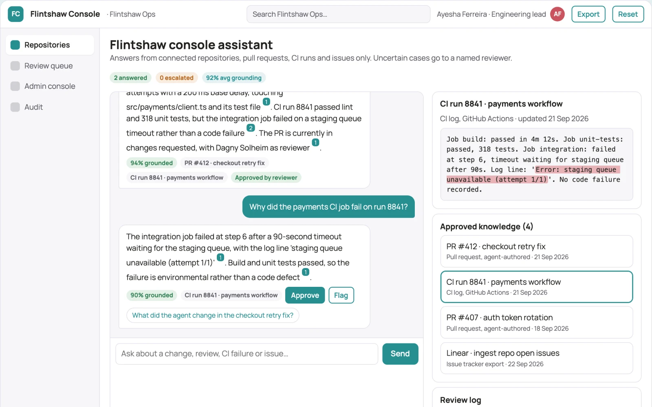Open the Repositories section

pyautogui.click(x=50, y=45)
